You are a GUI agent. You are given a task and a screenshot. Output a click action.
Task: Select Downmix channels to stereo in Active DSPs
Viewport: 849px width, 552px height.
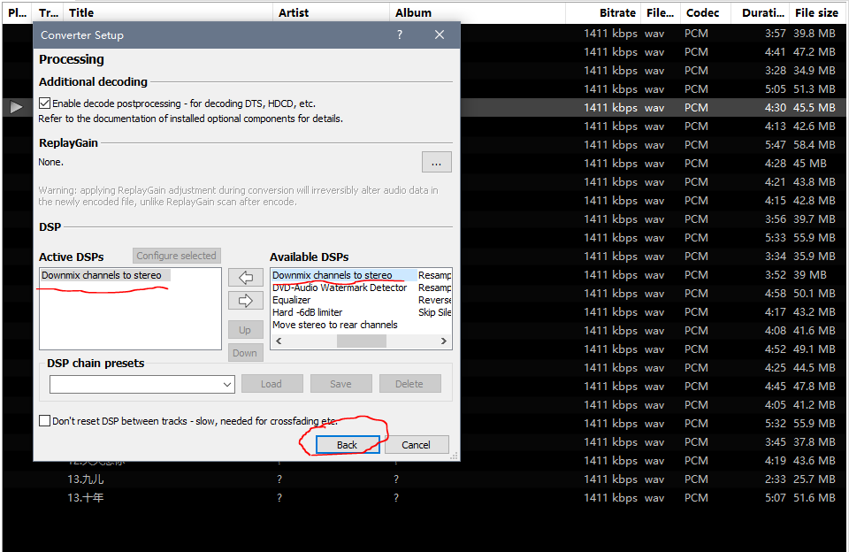[102, 275]
